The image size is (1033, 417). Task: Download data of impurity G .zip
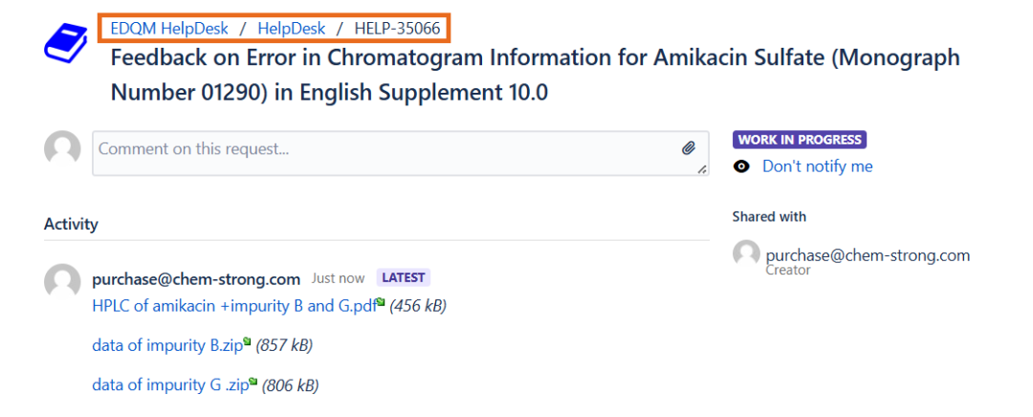click(170, 385)
